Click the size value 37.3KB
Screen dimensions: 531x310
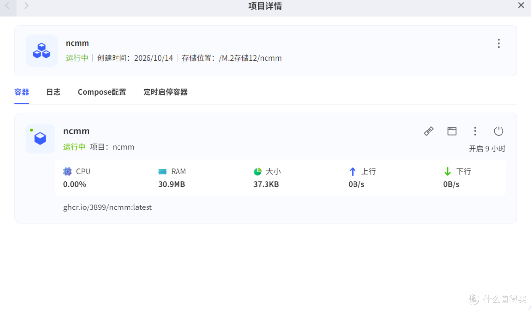click(x=266, y=184)
